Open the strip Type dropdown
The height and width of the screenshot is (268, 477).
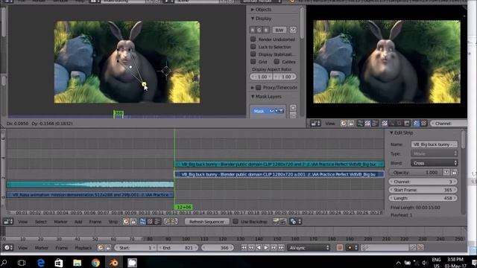434,154
